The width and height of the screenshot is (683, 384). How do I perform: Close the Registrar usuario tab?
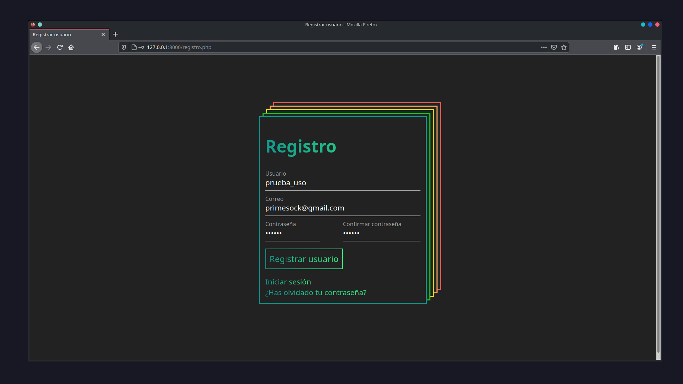pos(103,34)
